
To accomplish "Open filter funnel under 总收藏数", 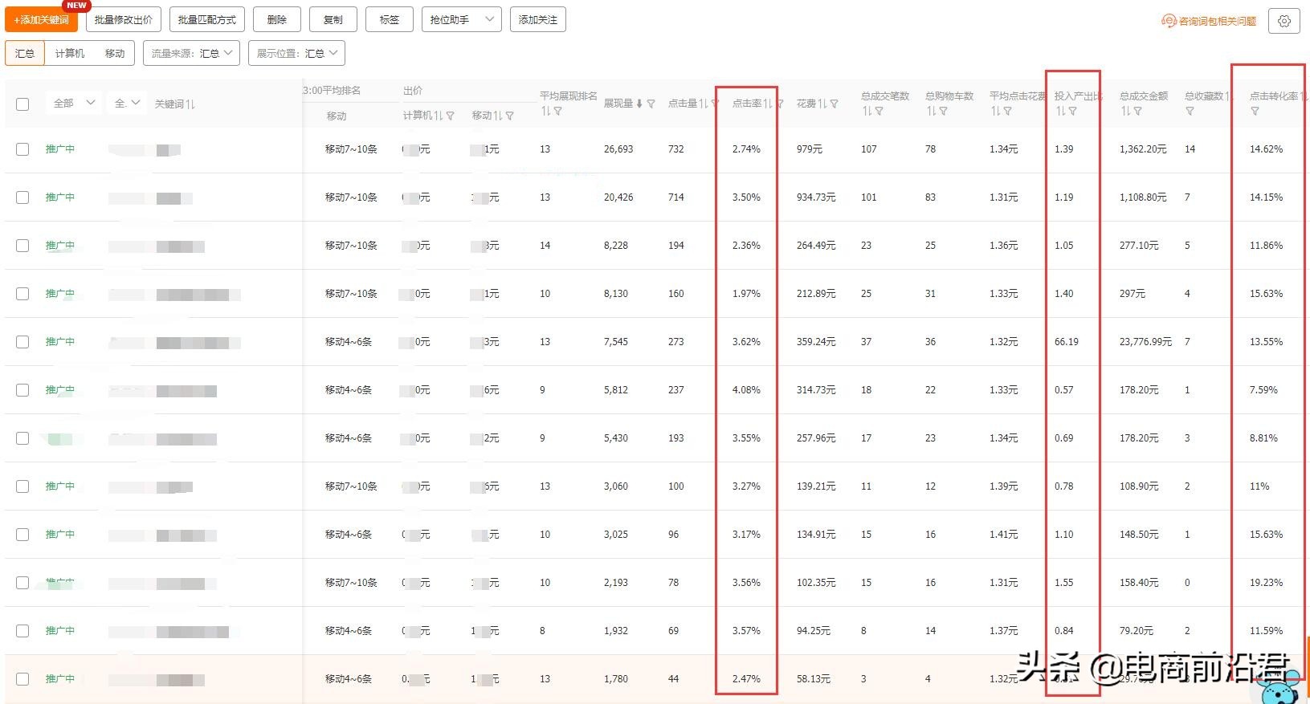I will (x=1190, y=112).
